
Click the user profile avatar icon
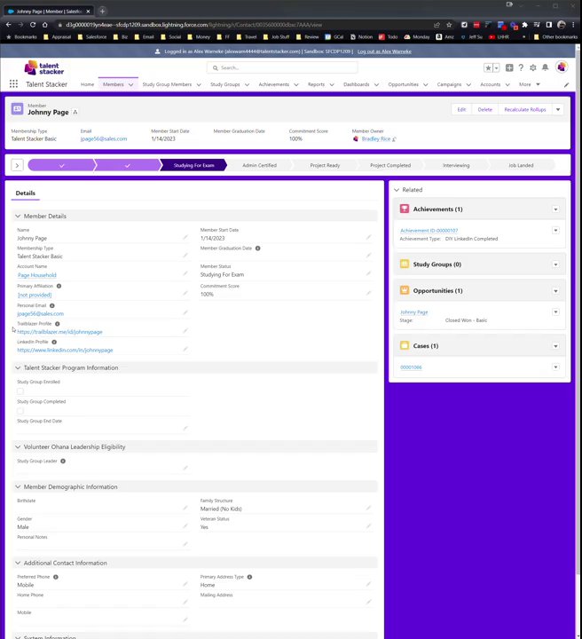click(x=562, y=67)
